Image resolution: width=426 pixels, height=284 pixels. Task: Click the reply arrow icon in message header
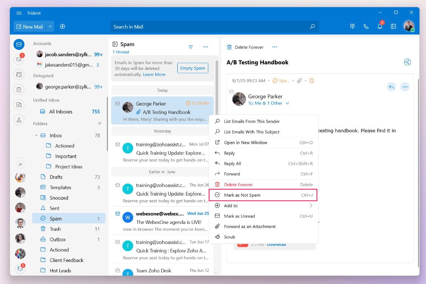coord(391,87)
